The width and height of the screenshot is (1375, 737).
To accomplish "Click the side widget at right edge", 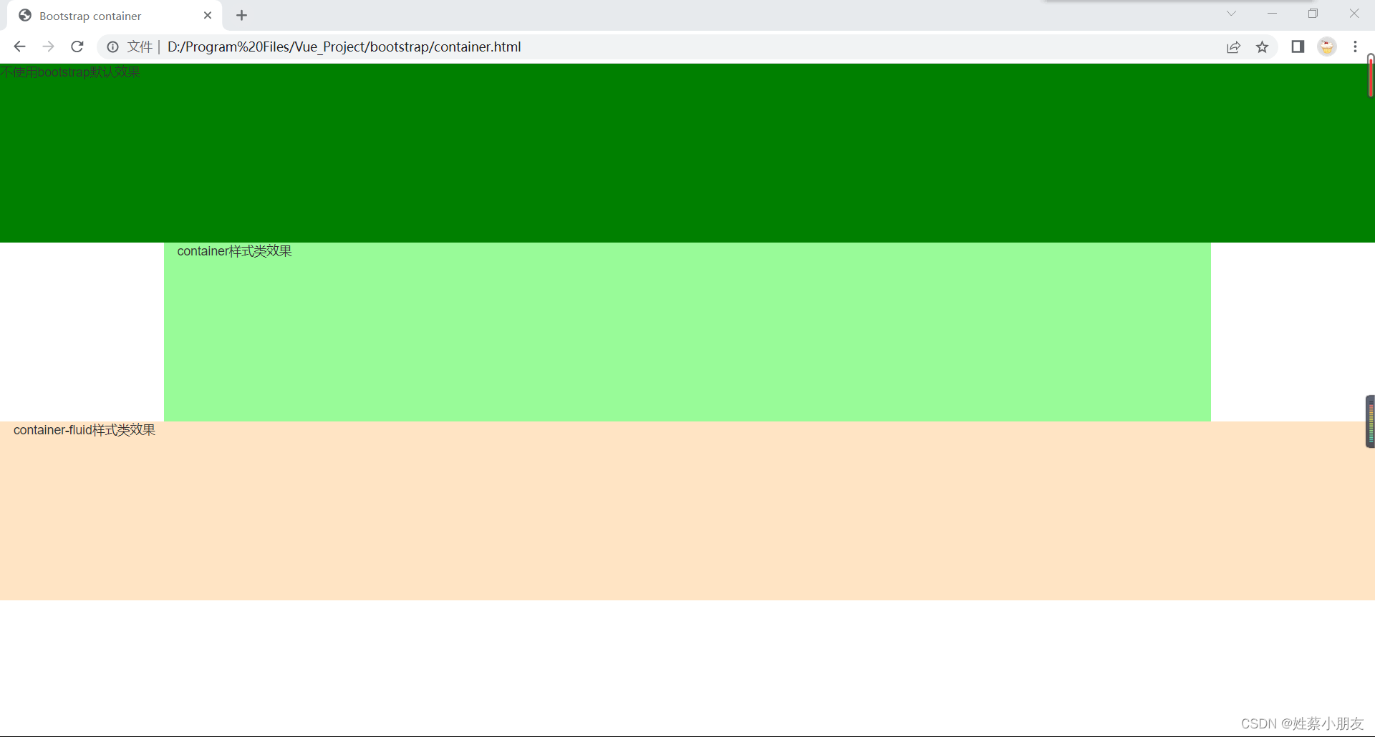I will (1370, 421).
